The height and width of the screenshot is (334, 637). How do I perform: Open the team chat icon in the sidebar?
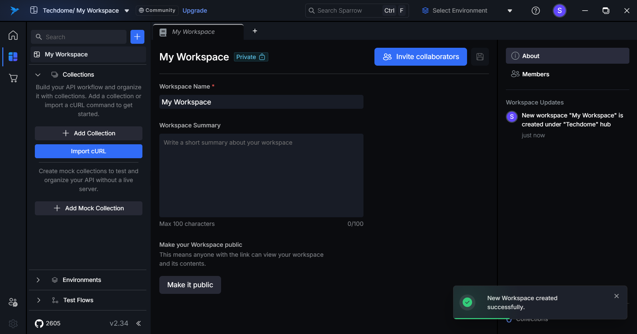coord(13,302)
